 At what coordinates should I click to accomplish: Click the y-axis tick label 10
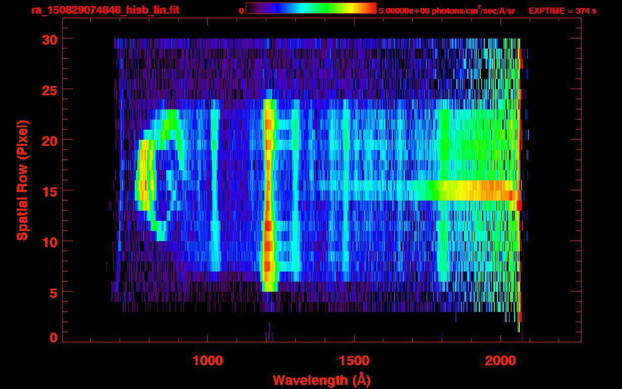pyautogui.click(x=50, y=242)
